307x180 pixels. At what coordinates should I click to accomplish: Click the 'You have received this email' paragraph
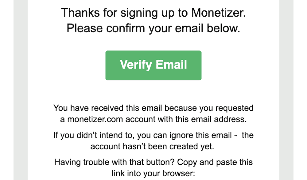pyautogui.click(x=153, y=108)
